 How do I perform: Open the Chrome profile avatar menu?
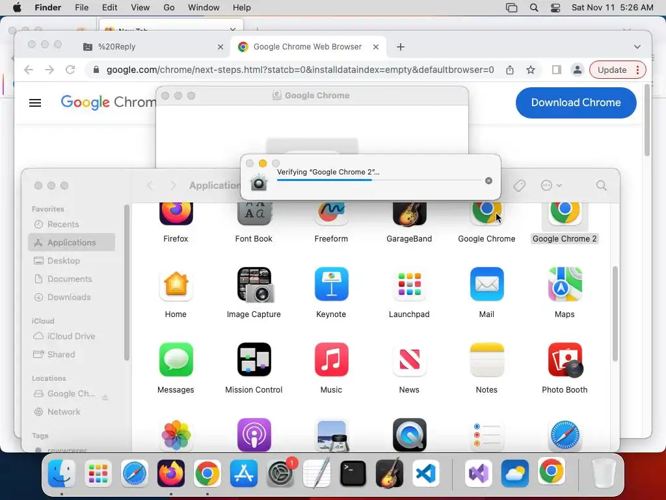(578, 70)
